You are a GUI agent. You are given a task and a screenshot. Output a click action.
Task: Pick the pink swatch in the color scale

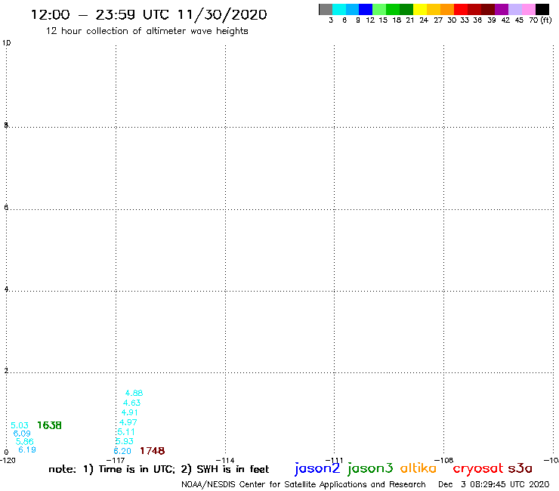(528, 10)
